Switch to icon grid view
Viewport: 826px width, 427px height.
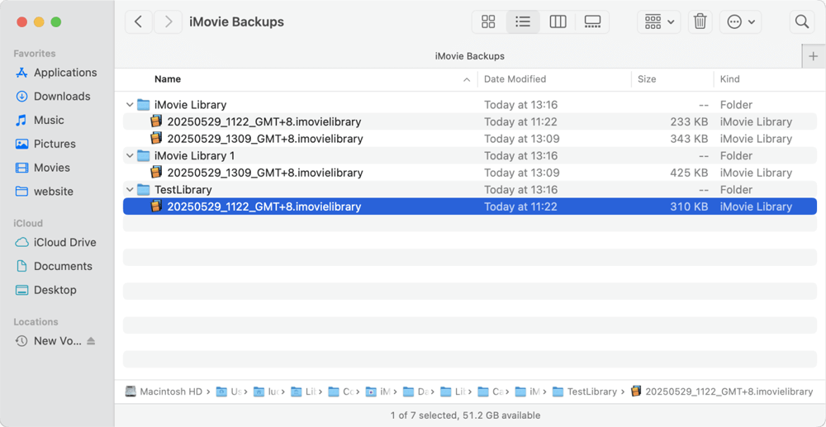[488, 22]
